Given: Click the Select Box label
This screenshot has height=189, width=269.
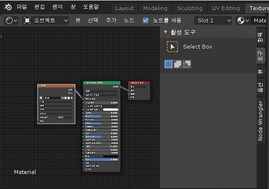Looking at the screenshot, I should [x=198, y=47].
